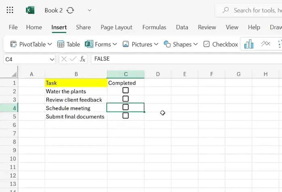
Task: Insert a PivotTable
Action: (28, 44)
